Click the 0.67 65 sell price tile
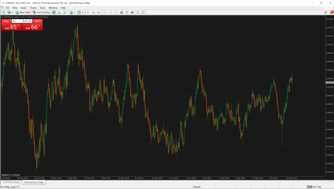 click(11, 27)
